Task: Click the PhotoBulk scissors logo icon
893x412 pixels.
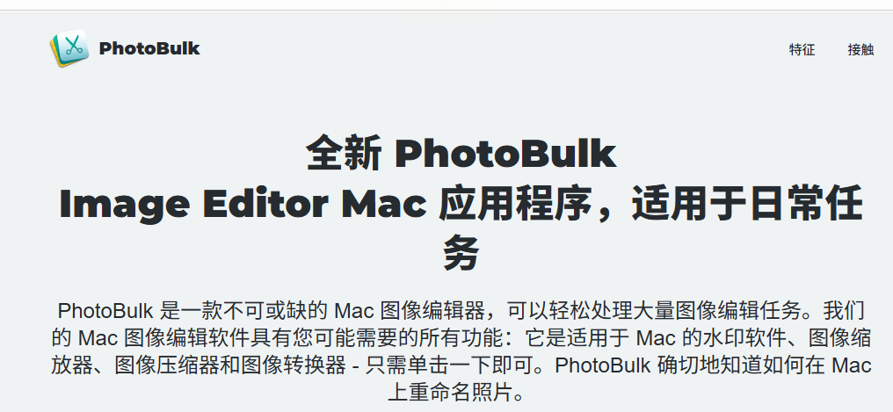Action: pyautogui.click(x=69, y=48)
